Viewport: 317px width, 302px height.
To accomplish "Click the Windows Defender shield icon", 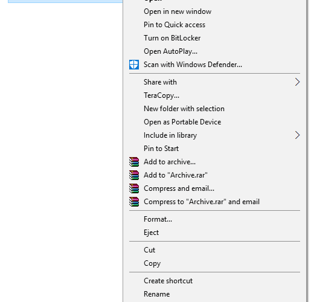I will (134, 65).
